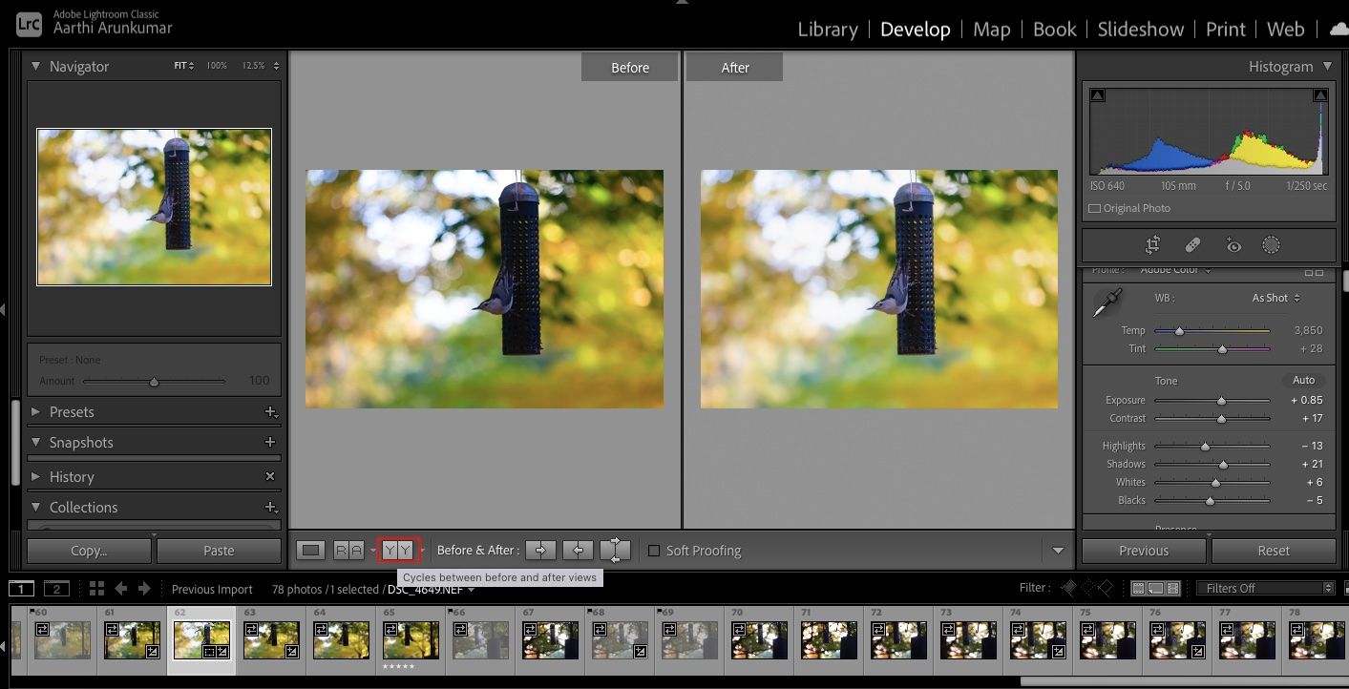Click the Reset button
The height and width of the screenshot is (689, 1349).
[1274, 550]
